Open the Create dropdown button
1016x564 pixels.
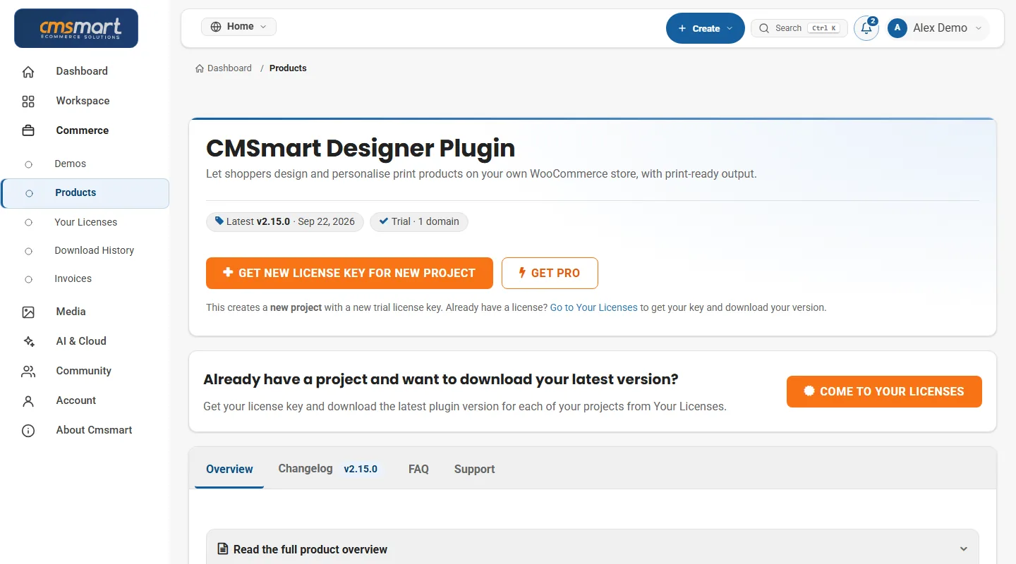[x=706, y=28]
